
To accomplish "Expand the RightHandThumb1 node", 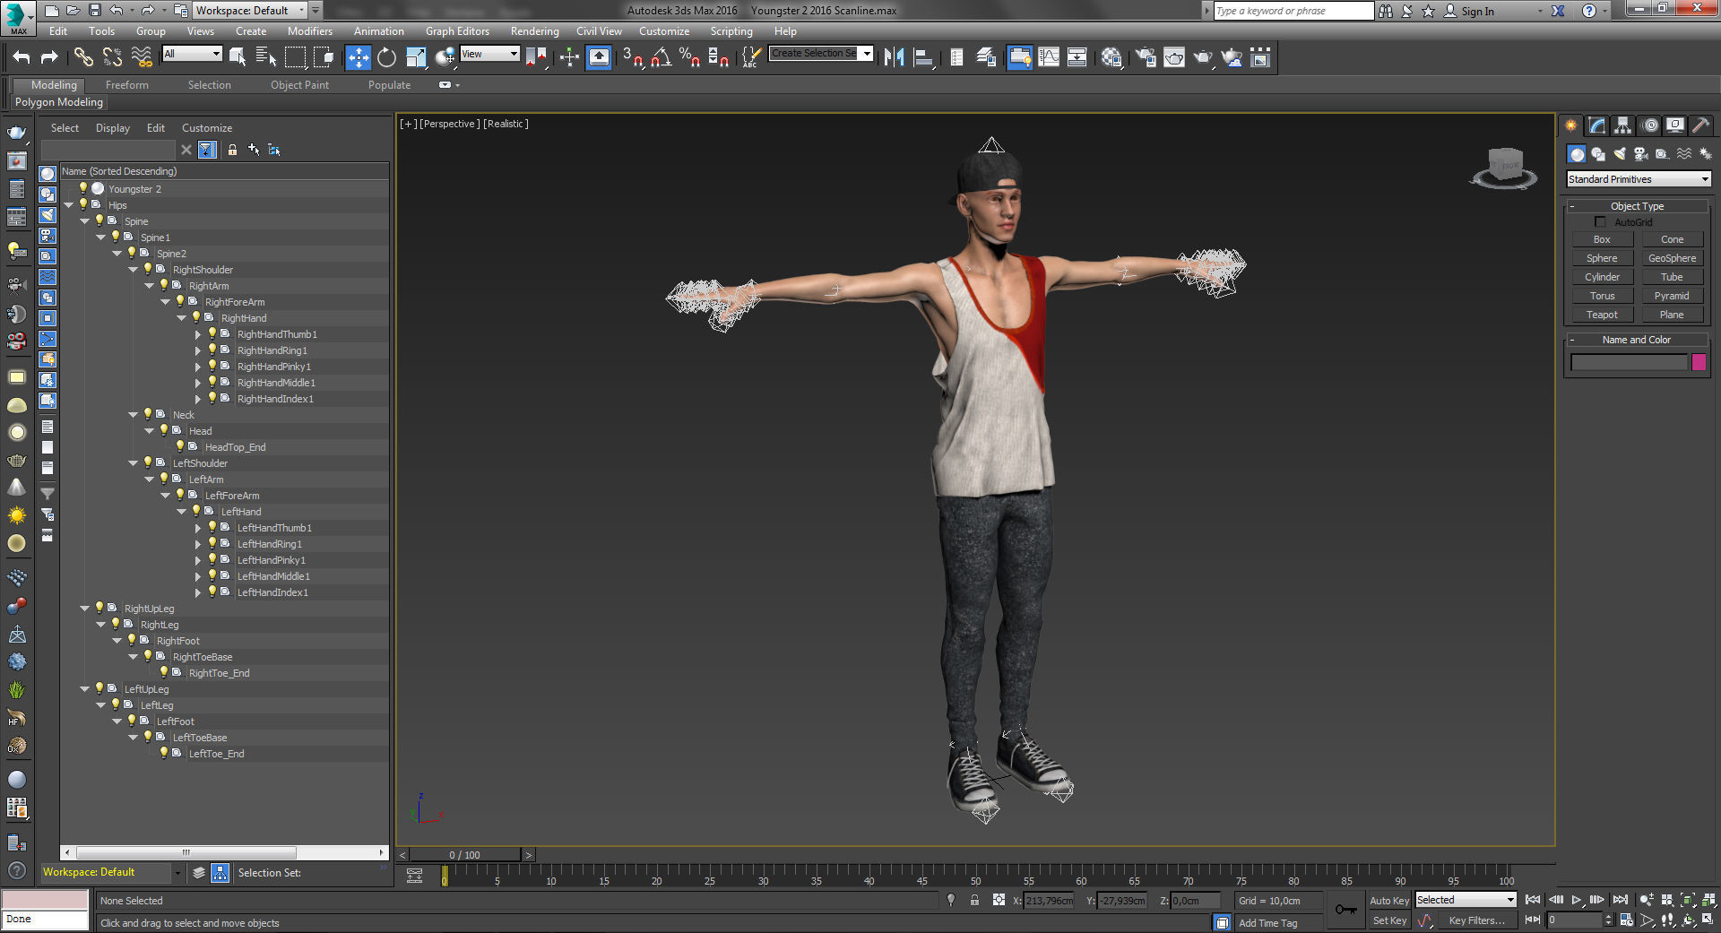I will click(198, 334).
